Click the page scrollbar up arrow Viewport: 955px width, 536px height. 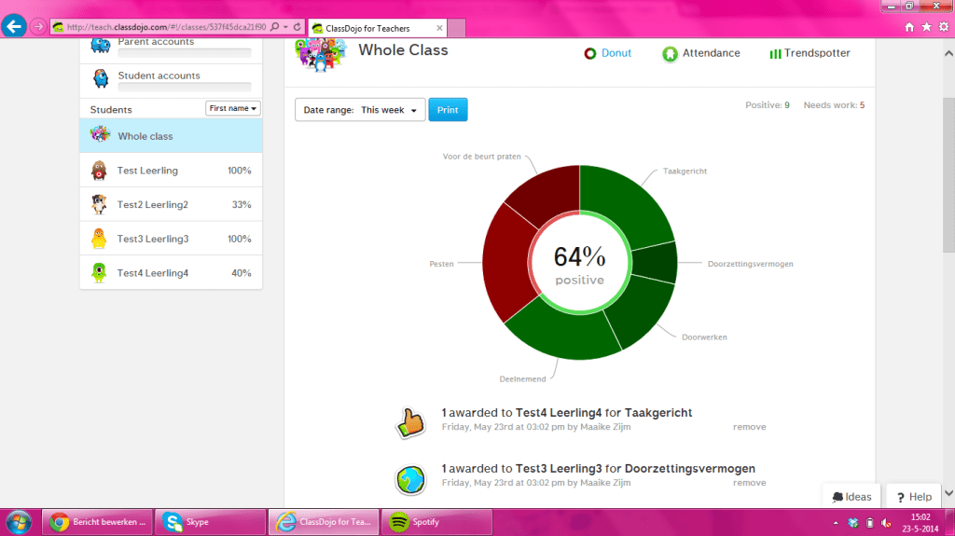[948, 54]
